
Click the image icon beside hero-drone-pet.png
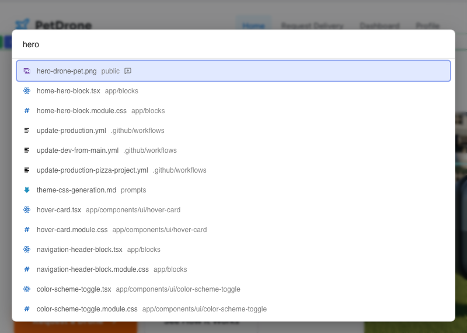coord(27,71)
